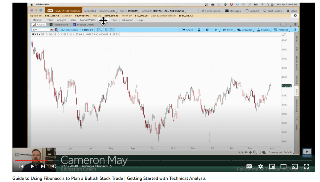Skip to the next video

[x=43, y=166]
